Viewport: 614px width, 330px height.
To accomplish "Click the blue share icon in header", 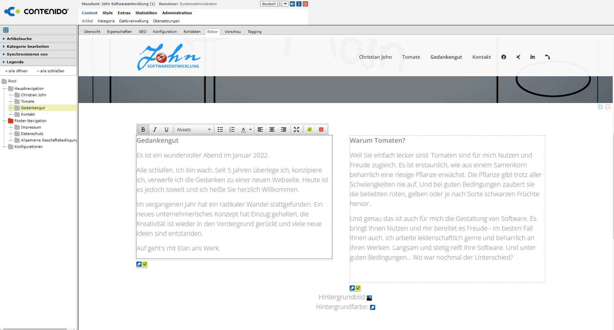I will (292, 4).
